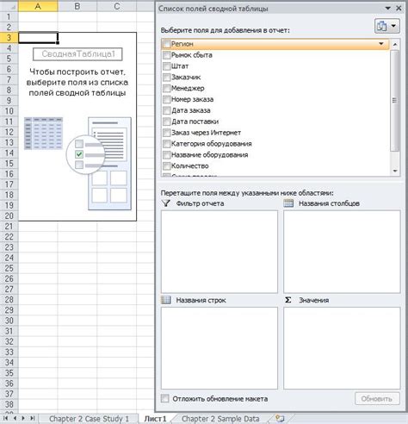
Task: Select column B header
Action: pyautogui.click(x=77, y=6)
